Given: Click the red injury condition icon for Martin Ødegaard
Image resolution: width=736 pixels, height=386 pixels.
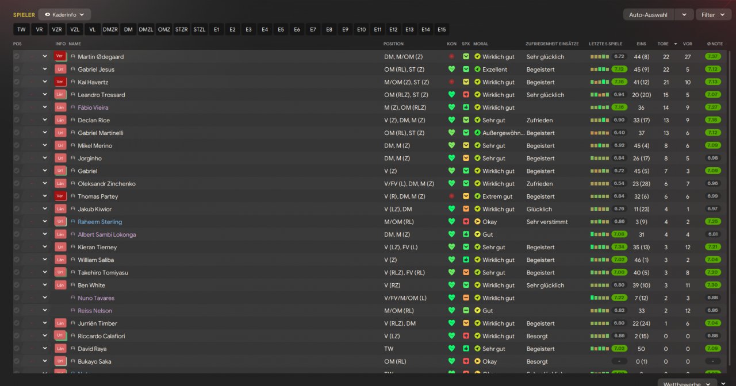Looking at the screenshot, I should point(451,56).
